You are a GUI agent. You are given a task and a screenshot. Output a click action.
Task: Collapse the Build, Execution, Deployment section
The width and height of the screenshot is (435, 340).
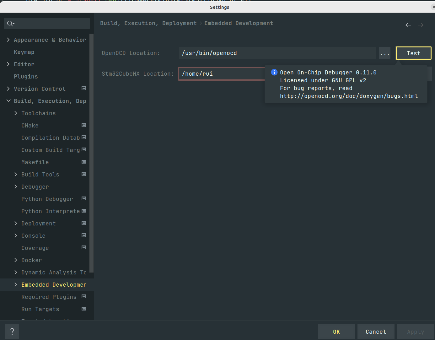coord(8,101)
